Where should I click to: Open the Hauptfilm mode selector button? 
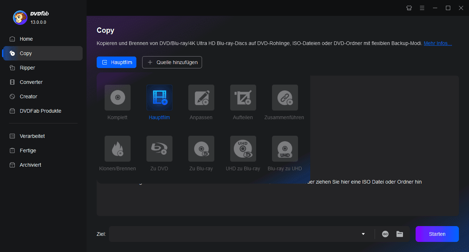click(117, 62)
